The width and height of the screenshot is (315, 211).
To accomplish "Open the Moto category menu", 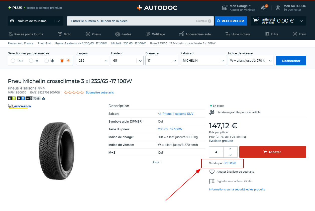I will [x=65, y=34].
